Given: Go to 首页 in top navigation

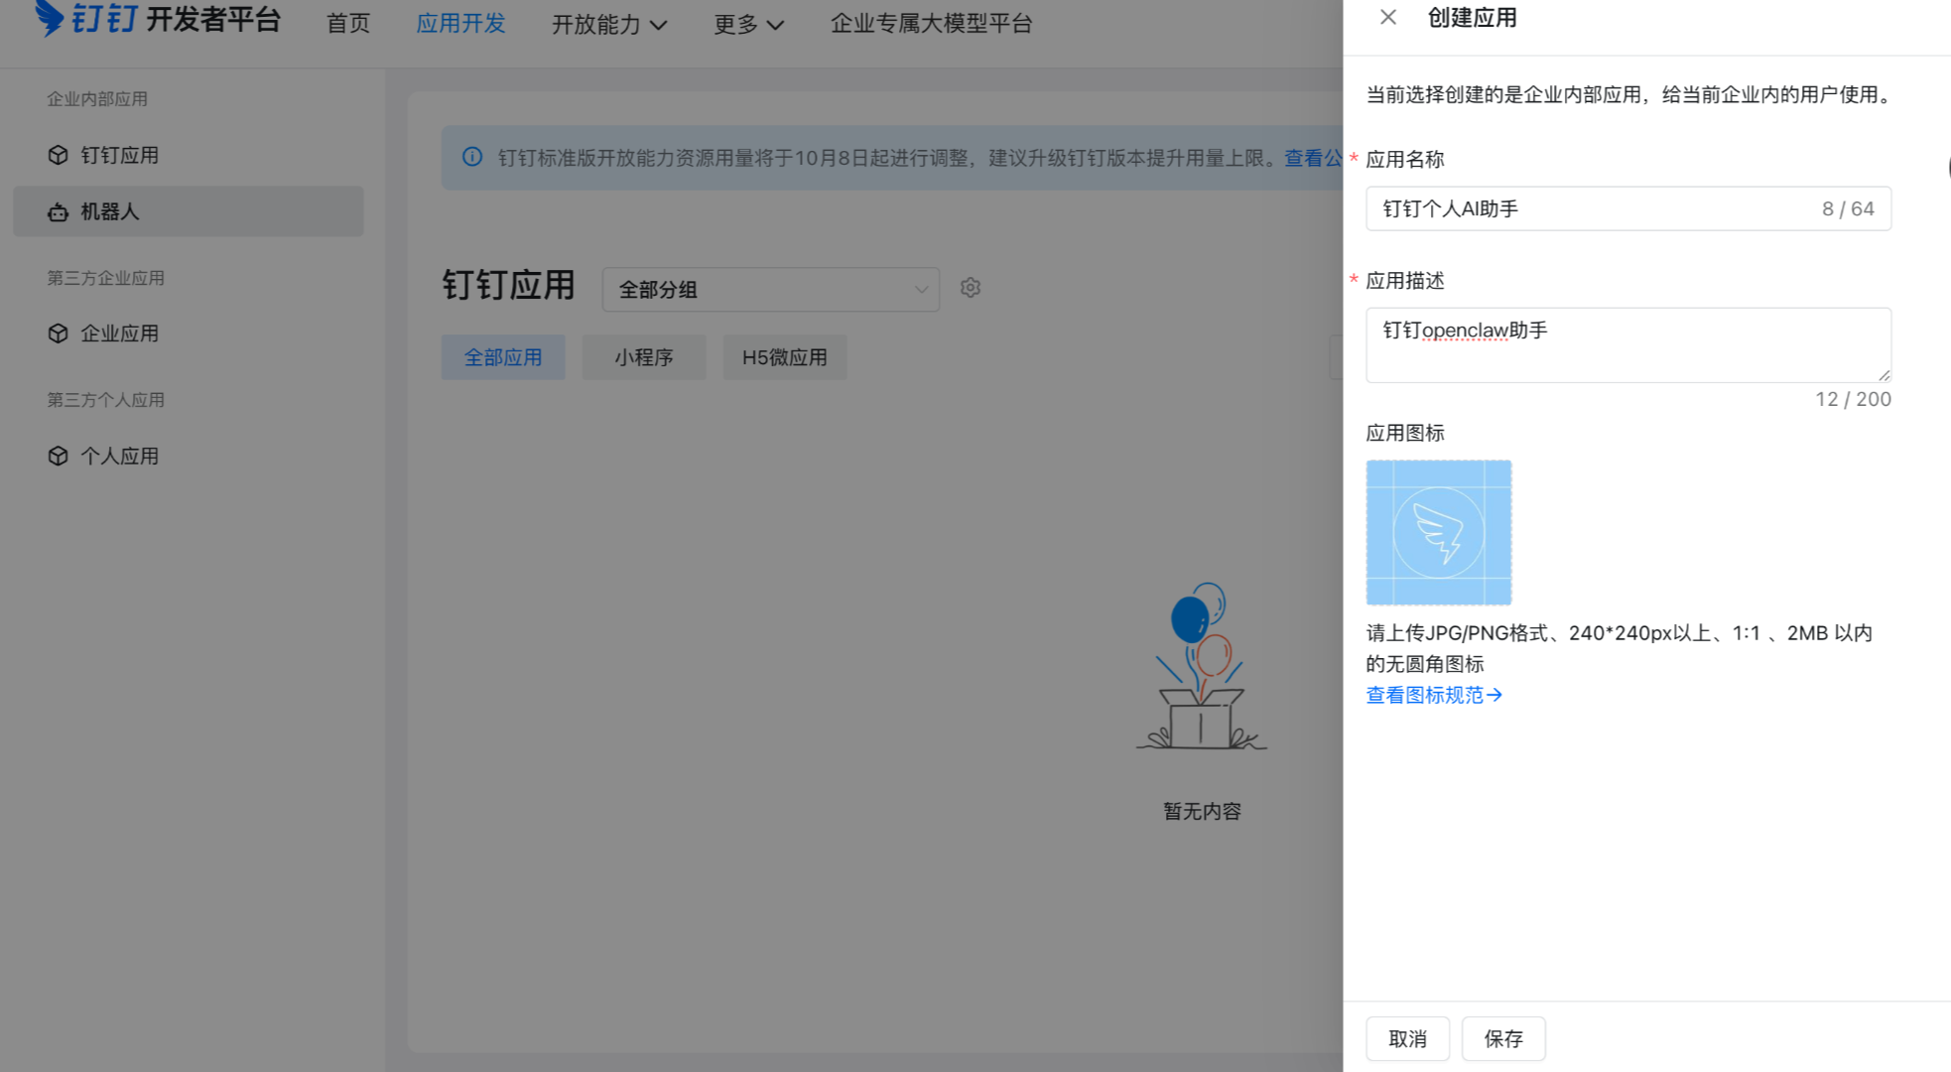Looking at the screenshot, I should [x=348, y=24].
